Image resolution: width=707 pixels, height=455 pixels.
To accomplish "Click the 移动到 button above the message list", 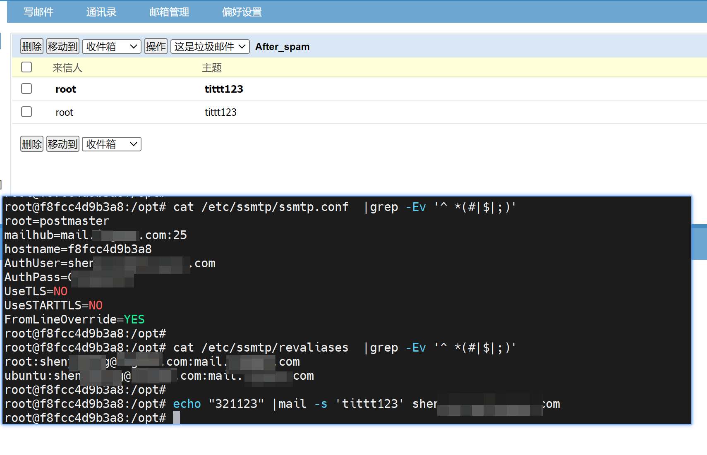I will pos(62,47).
